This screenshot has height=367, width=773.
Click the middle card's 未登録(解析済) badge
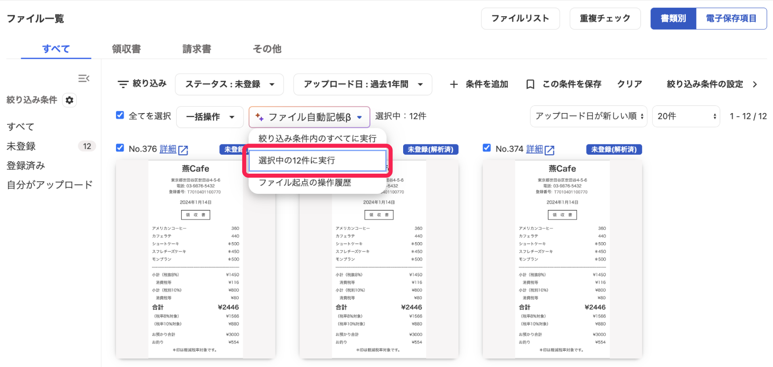pyautogui.click(x=431, y=149)
